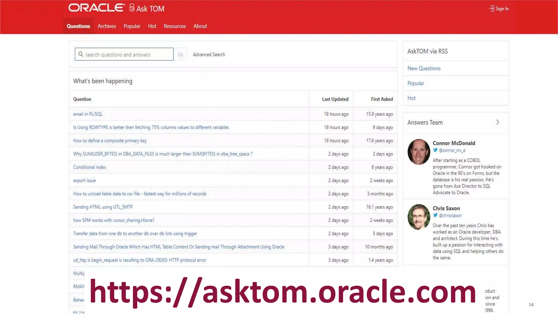
Task: Open Chris Saxon's Twitter bird icon
Action: pos(435,215)
